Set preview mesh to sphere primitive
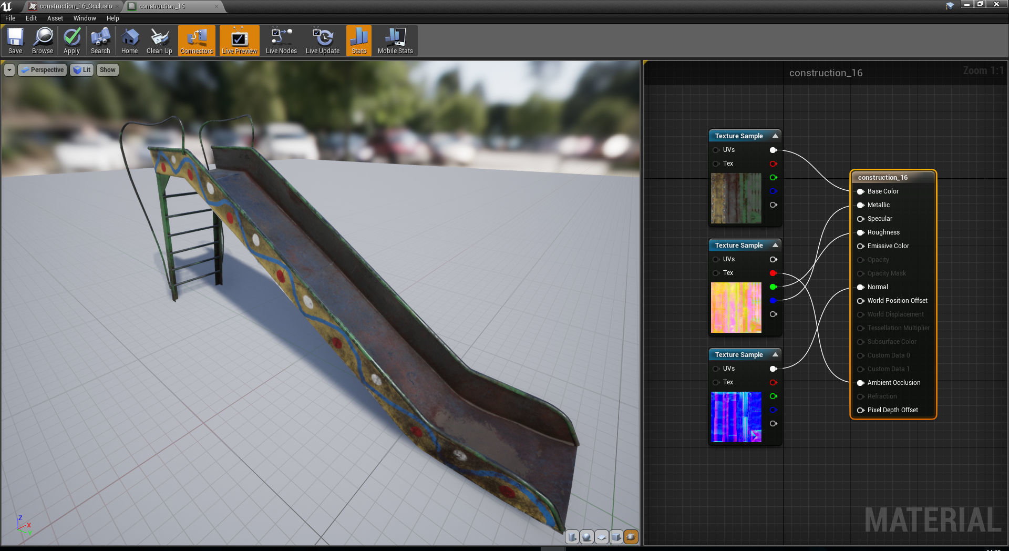 [x=587, y=537]
